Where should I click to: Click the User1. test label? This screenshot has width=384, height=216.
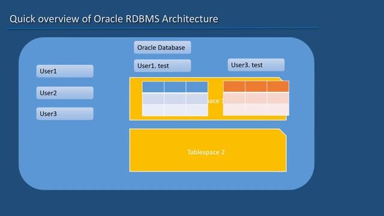pyautogui.click(x=163, y=65)
